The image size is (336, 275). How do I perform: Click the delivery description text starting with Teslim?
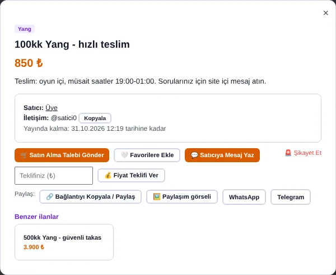tap(141, 81)
